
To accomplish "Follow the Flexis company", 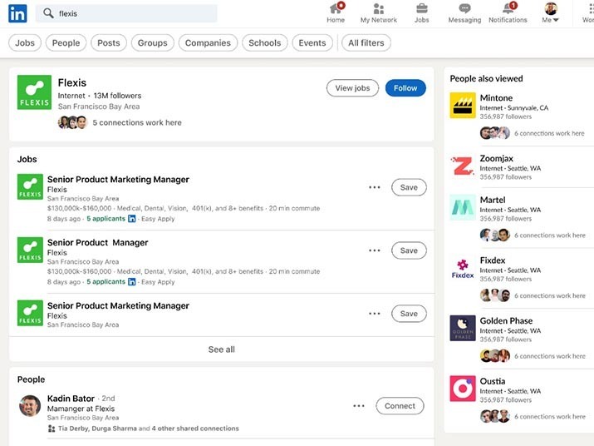I will point(405,88).
